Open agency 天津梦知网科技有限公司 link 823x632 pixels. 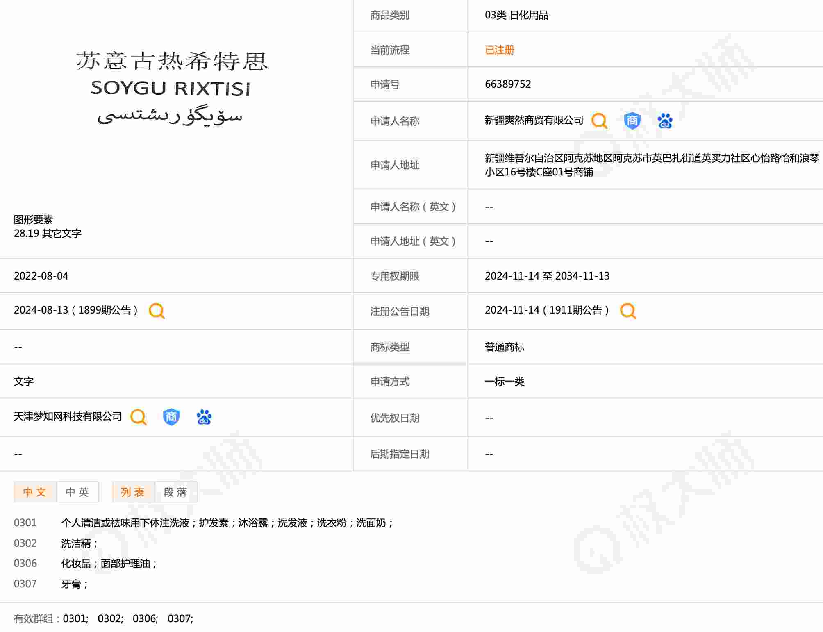click(x=68, y=416)
